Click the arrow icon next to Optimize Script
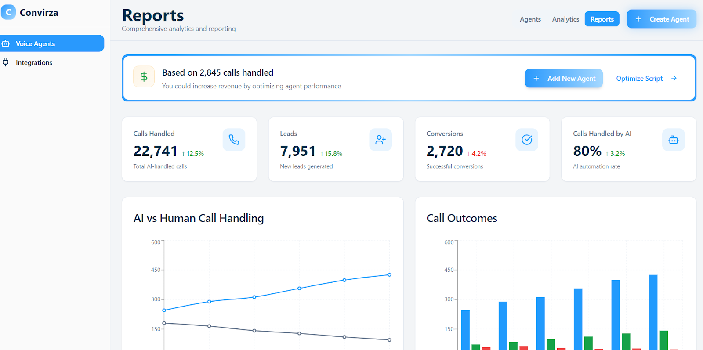This screenshot has width=703, height=350. (674, 78)
